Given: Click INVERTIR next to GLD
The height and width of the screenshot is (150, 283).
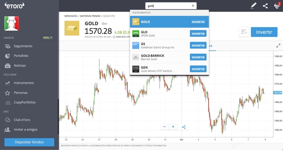Looking at the screenshot, I should (x=198, y=34).
